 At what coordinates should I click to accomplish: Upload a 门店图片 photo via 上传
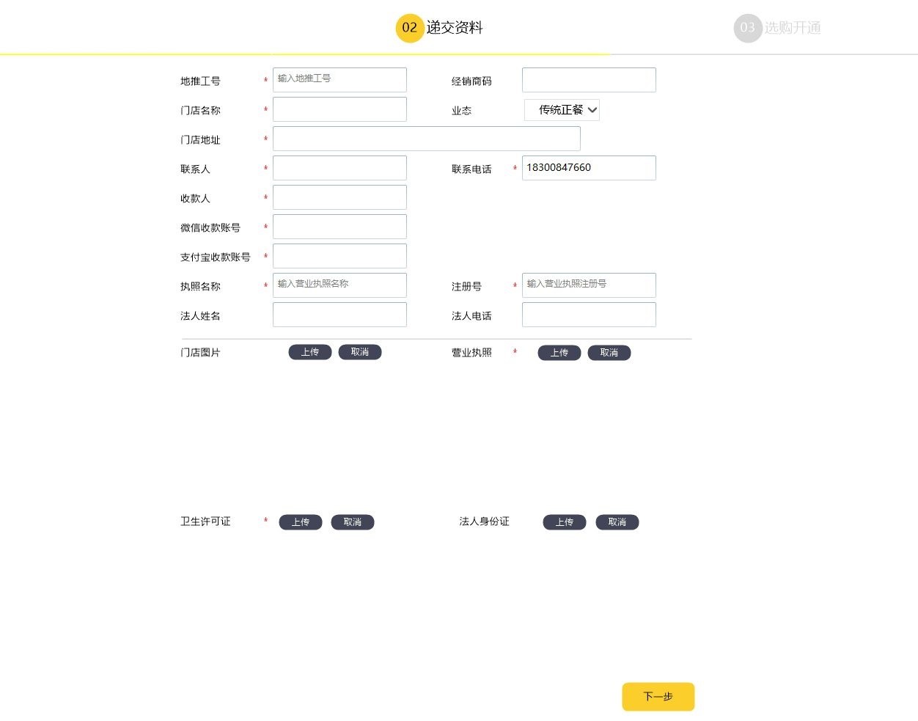pos(310,352)
